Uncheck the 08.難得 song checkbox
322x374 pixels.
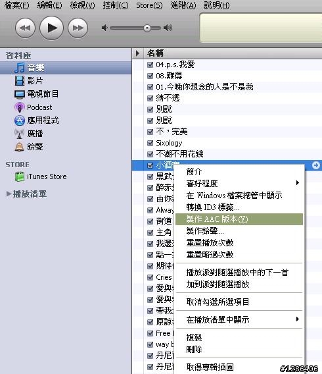(x=150, y=76)
